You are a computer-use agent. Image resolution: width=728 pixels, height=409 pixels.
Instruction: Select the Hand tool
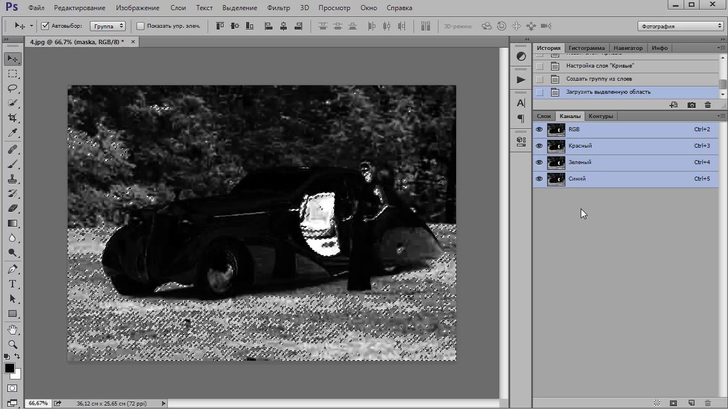pyautogui.click(x=13, y=330)
